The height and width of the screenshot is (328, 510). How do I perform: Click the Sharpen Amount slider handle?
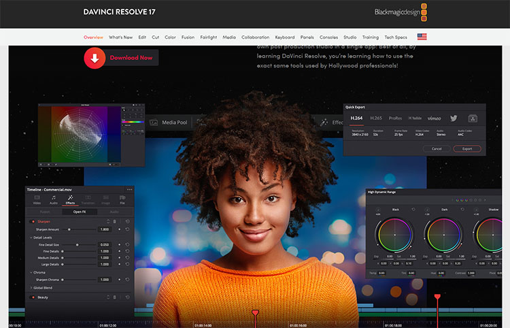(x=69, y=229)
